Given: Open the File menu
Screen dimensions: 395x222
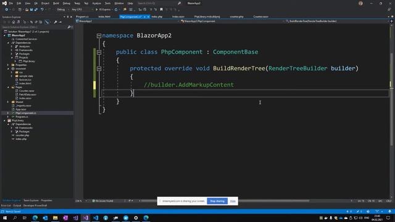Looking at the screenshot, I should 11,3.
